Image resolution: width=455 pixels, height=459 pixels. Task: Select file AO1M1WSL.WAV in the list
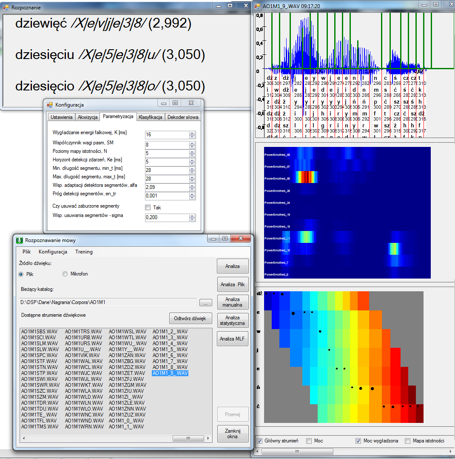pyautogui.click(x=128, y=331)
